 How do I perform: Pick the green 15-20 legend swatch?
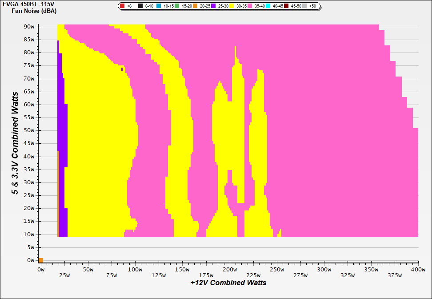[177, 6]
